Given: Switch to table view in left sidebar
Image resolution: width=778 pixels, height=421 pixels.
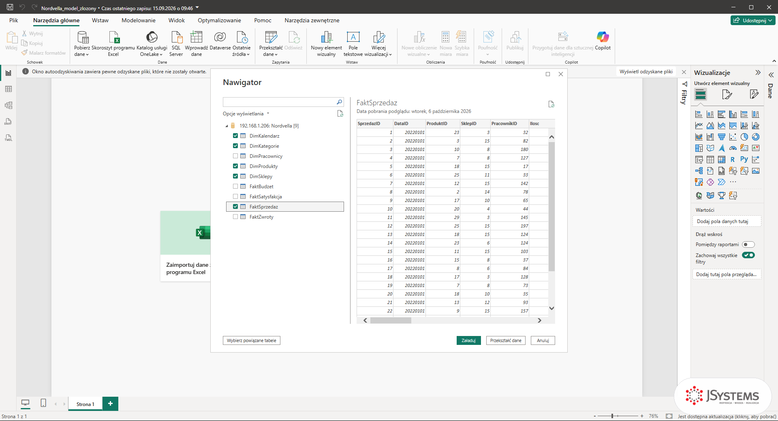Looking at the screenshot, I should coord(9,89).
